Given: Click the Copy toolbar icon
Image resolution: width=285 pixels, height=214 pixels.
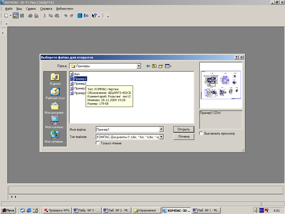Looking at the screenshot, I should pos(51,16).
